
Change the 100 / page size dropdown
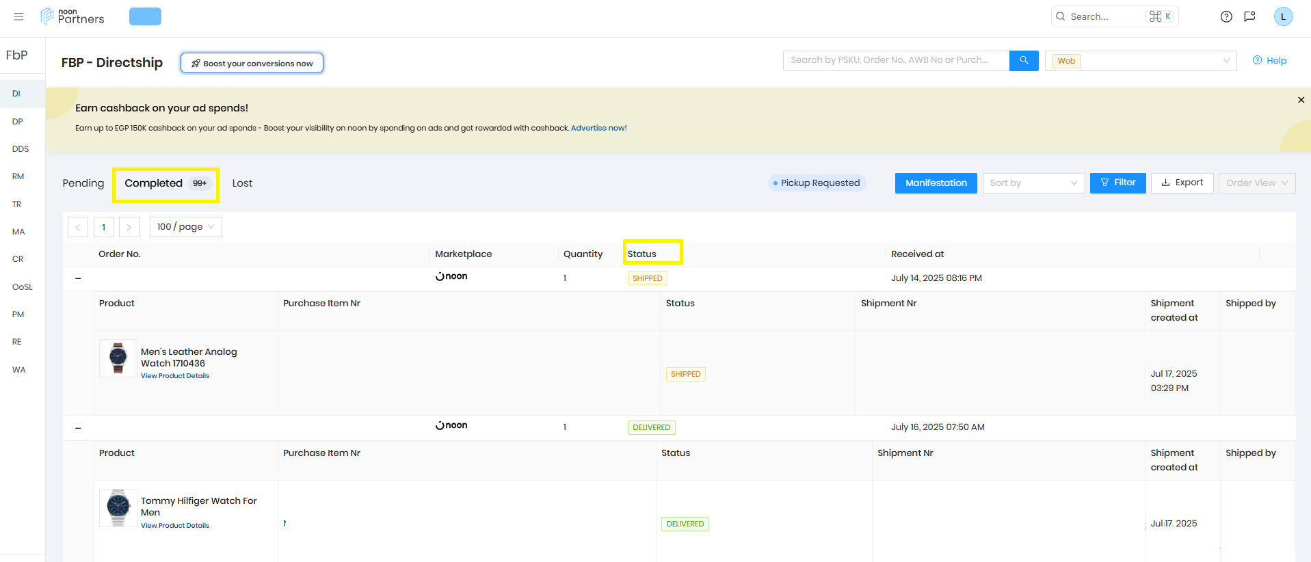pyautogui.click(x=186, y=227)
